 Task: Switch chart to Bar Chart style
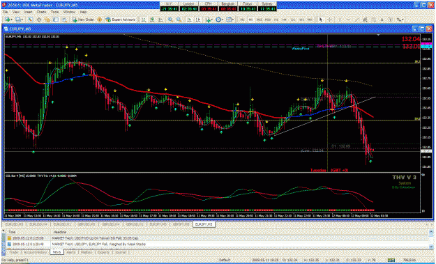pos(143,20)
